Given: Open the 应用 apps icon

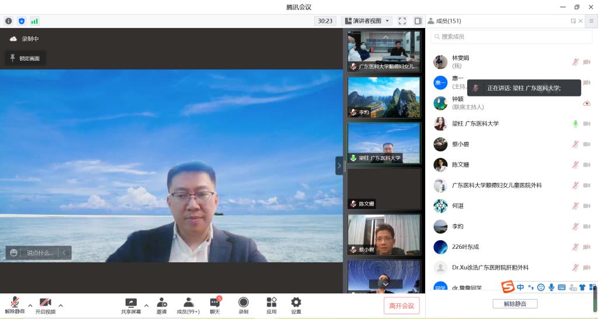Looking at the screenshot, I should click(x=272, y=303).
